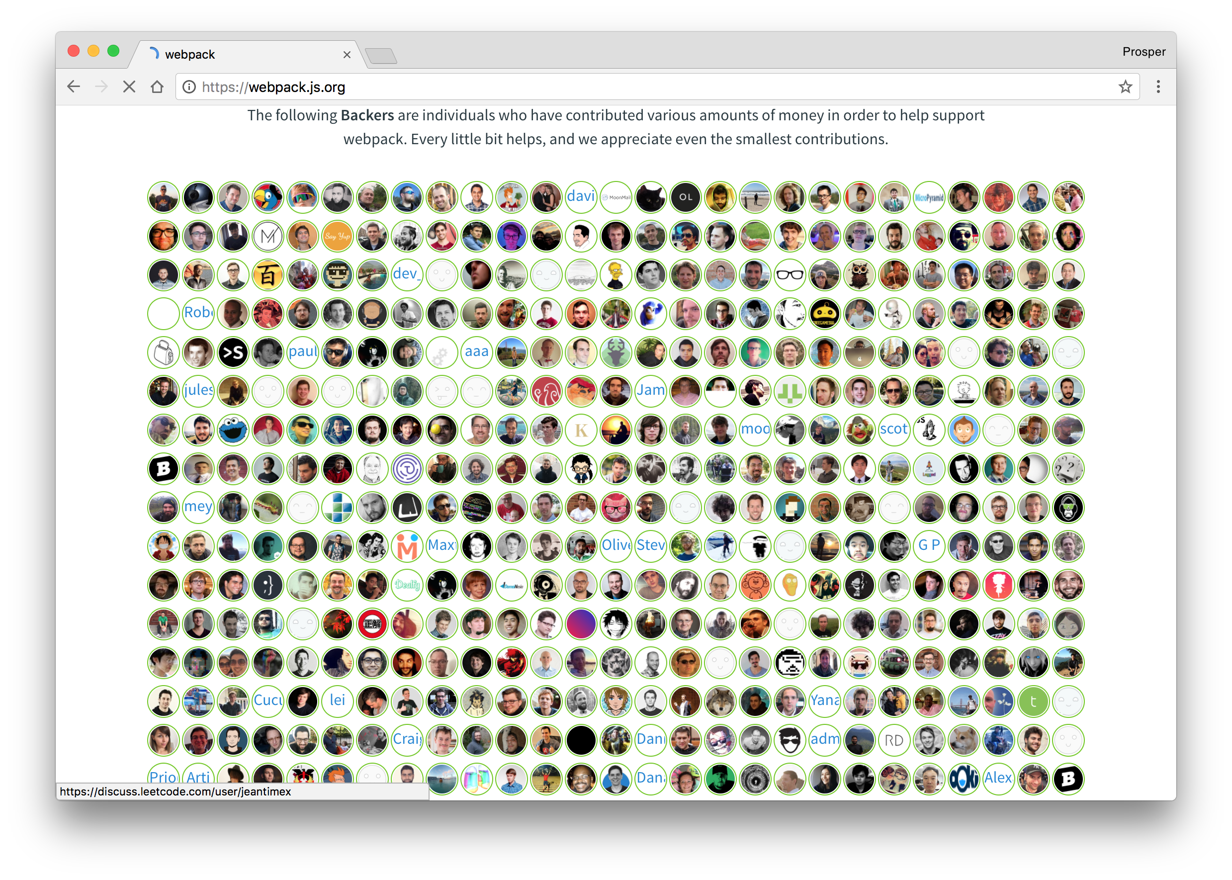Click the 'Backers' bold text link
The height and width of the screenshot is (880, 1232).
[x=366, y=115]
